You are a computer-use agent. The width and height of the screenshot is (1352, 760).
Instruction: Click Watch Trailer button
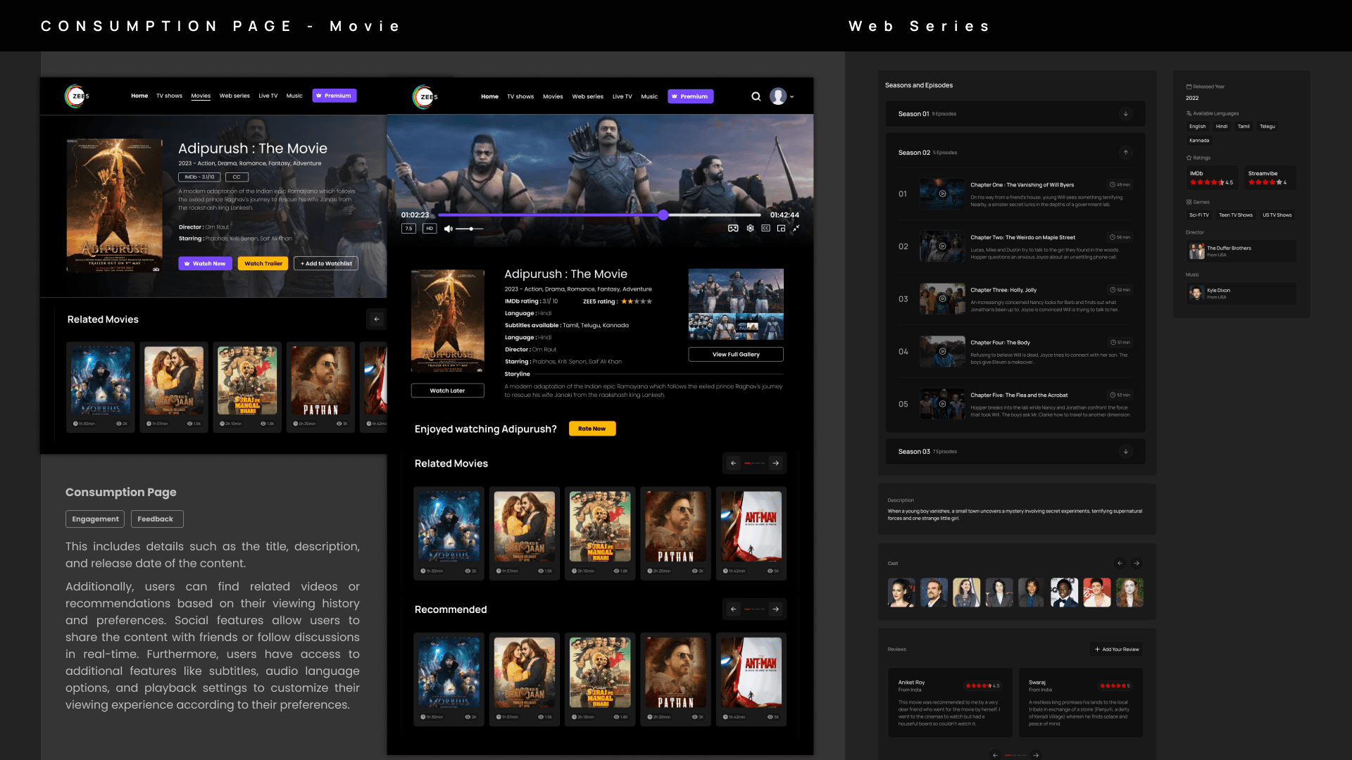263,264
